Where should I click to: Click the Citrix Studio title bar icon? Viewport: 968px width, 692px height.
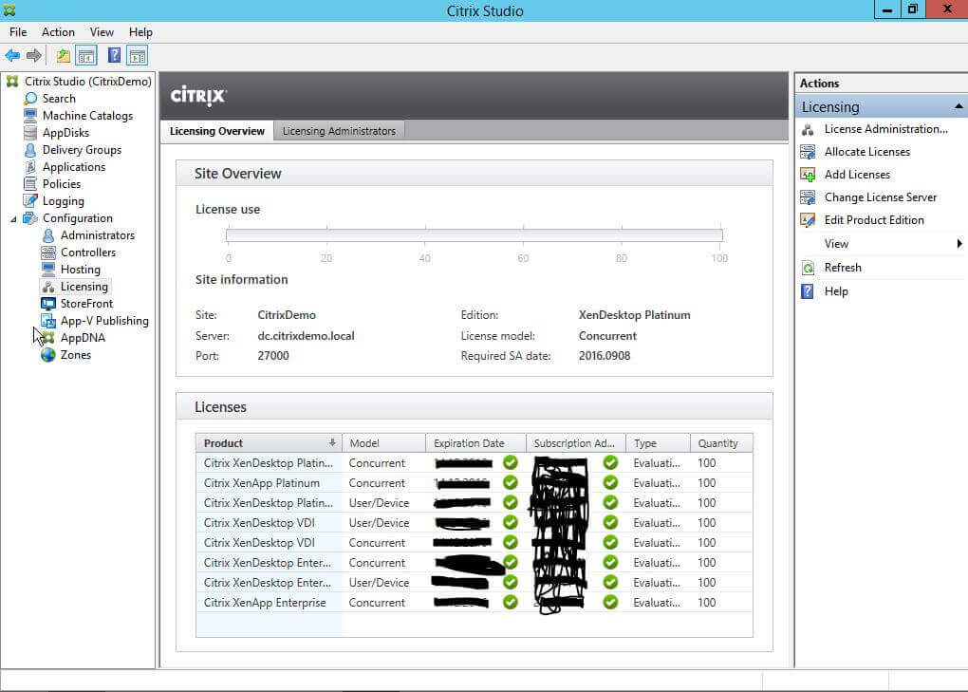pyautogui.click(x=9, y=10)
